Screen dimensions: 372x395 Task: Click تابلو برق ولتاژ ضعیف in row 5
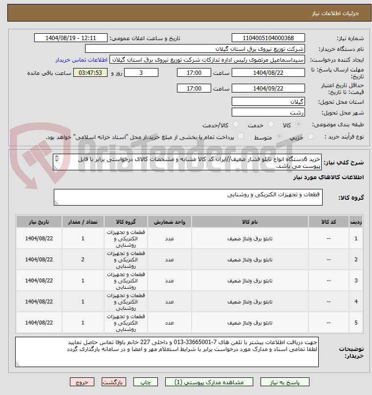[250, 323]
